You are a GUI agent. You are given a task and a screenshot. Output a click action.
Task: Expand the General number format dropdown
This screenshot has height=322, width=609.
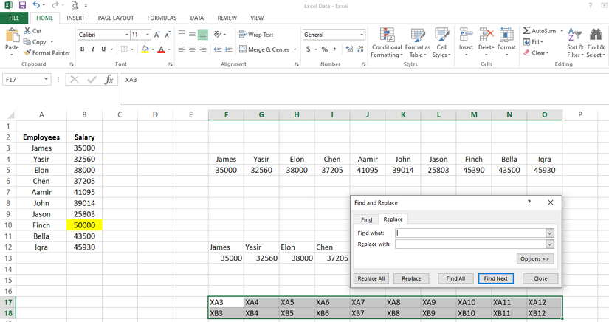(362, 35)
